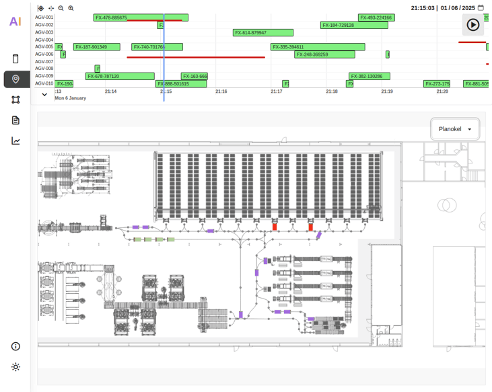Select the map location pin sidebar icon
Viewport: 492px width, 392px height.
15,79
